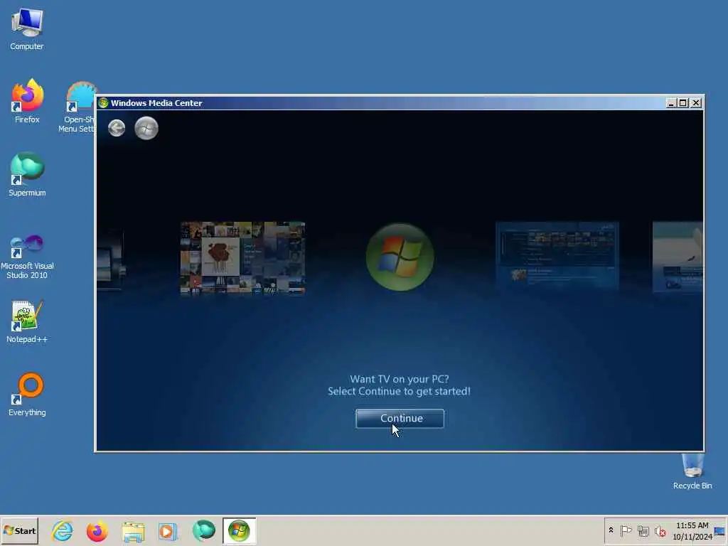This screenshot has height=546, width=728.
Task: Launch Firefox from the desktop shortcut
Action: (27, 101)
